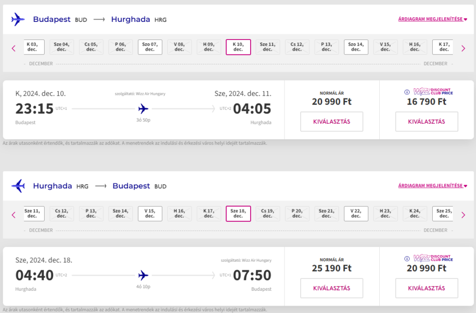Show earlier return dates with left arrow

(x=13, y=215)
